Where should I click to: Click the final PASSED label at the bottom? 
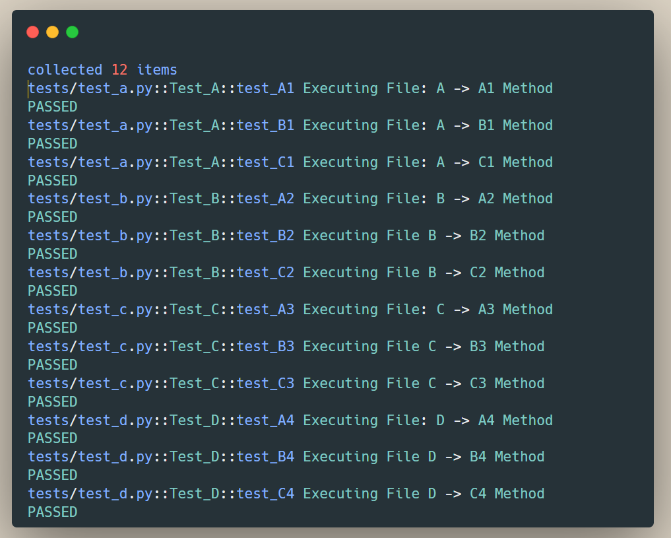[51, 512]
